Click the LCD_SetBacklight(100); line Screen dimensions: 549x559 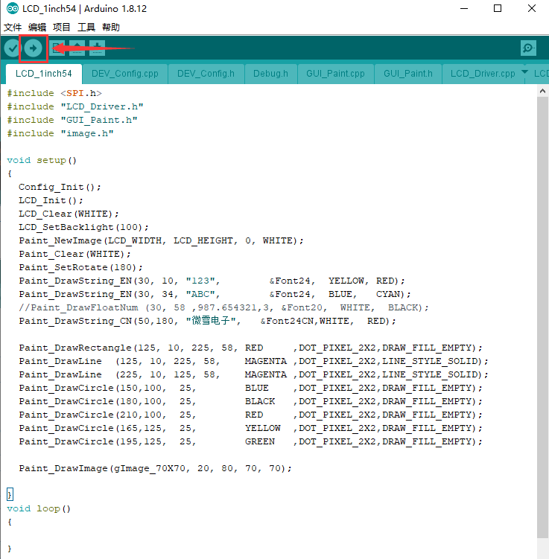84,227
